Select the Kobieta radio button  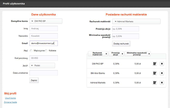coord(46,51)
